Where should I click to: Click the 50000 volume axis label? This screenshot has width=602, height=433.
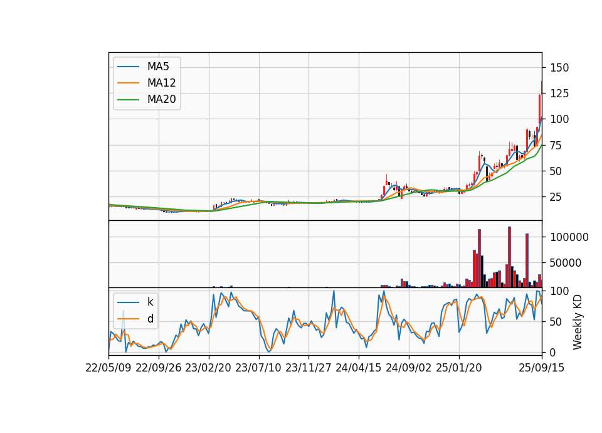(x=566, y=263)
